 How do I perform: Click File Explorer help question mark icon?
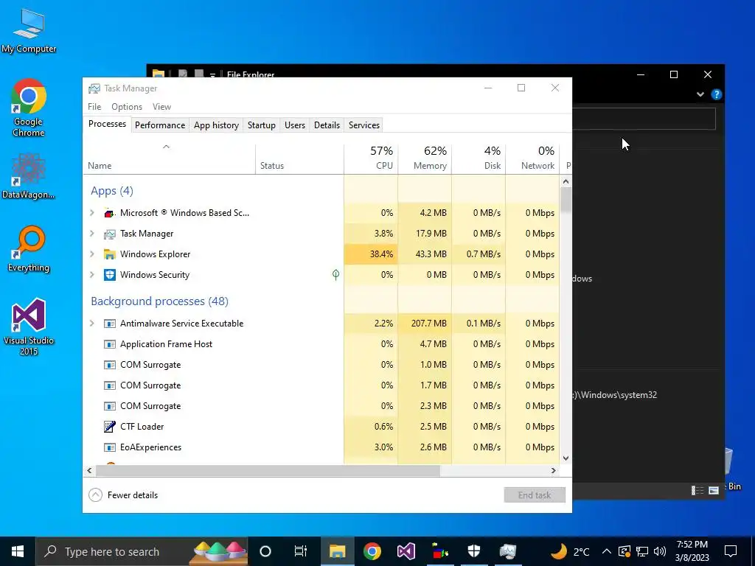point(717,95)
